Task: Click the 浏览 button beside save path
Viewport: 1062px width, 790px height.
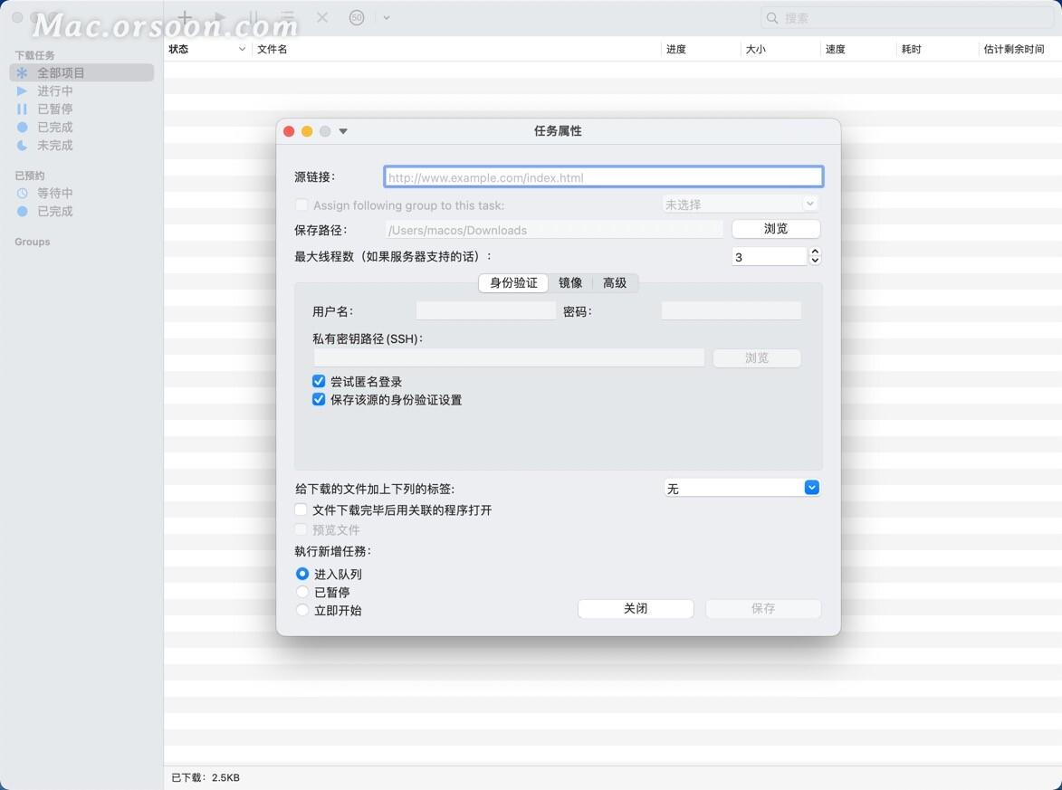Action: click(x=776, y=229)
